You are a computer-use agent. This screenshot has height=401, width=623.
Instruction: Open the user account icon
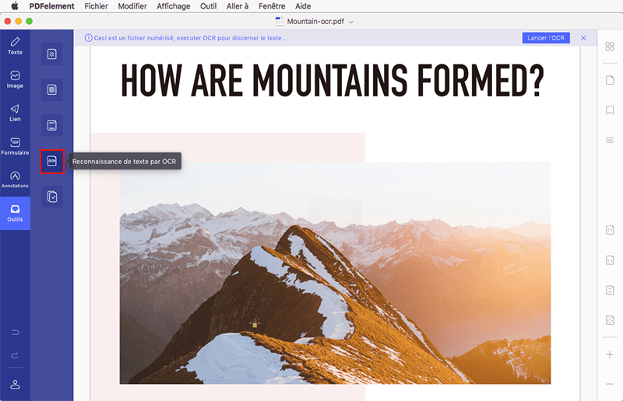pyautogui.click(x=15, y=385)
